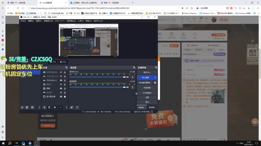
Task: Open 麦克风/Aux three-dot options menu
Action: point(132,77)
